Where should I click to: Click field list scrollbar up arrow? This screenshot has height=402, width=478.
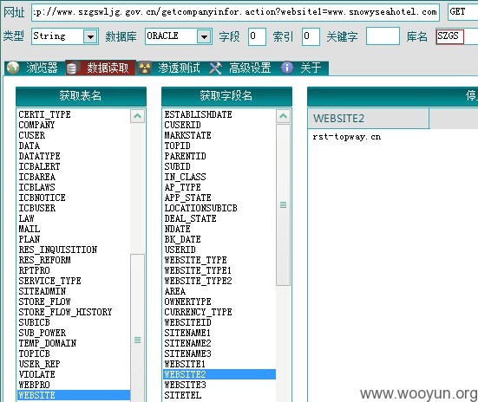coord(283,116)
